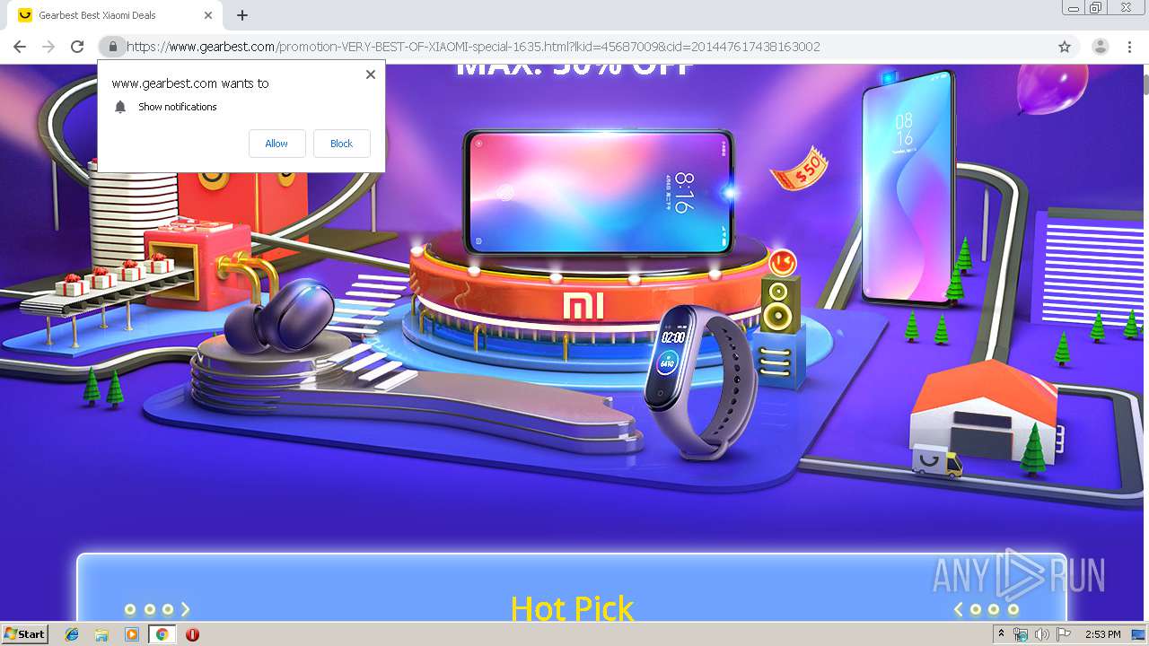Open the network tray icon
Viewport: 1149px width, 646px height.
pyautogui.click(x=1021, y=634)
